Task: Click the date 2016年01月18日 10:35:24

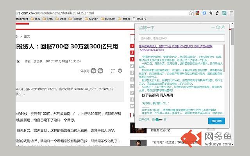Action: 63,61
